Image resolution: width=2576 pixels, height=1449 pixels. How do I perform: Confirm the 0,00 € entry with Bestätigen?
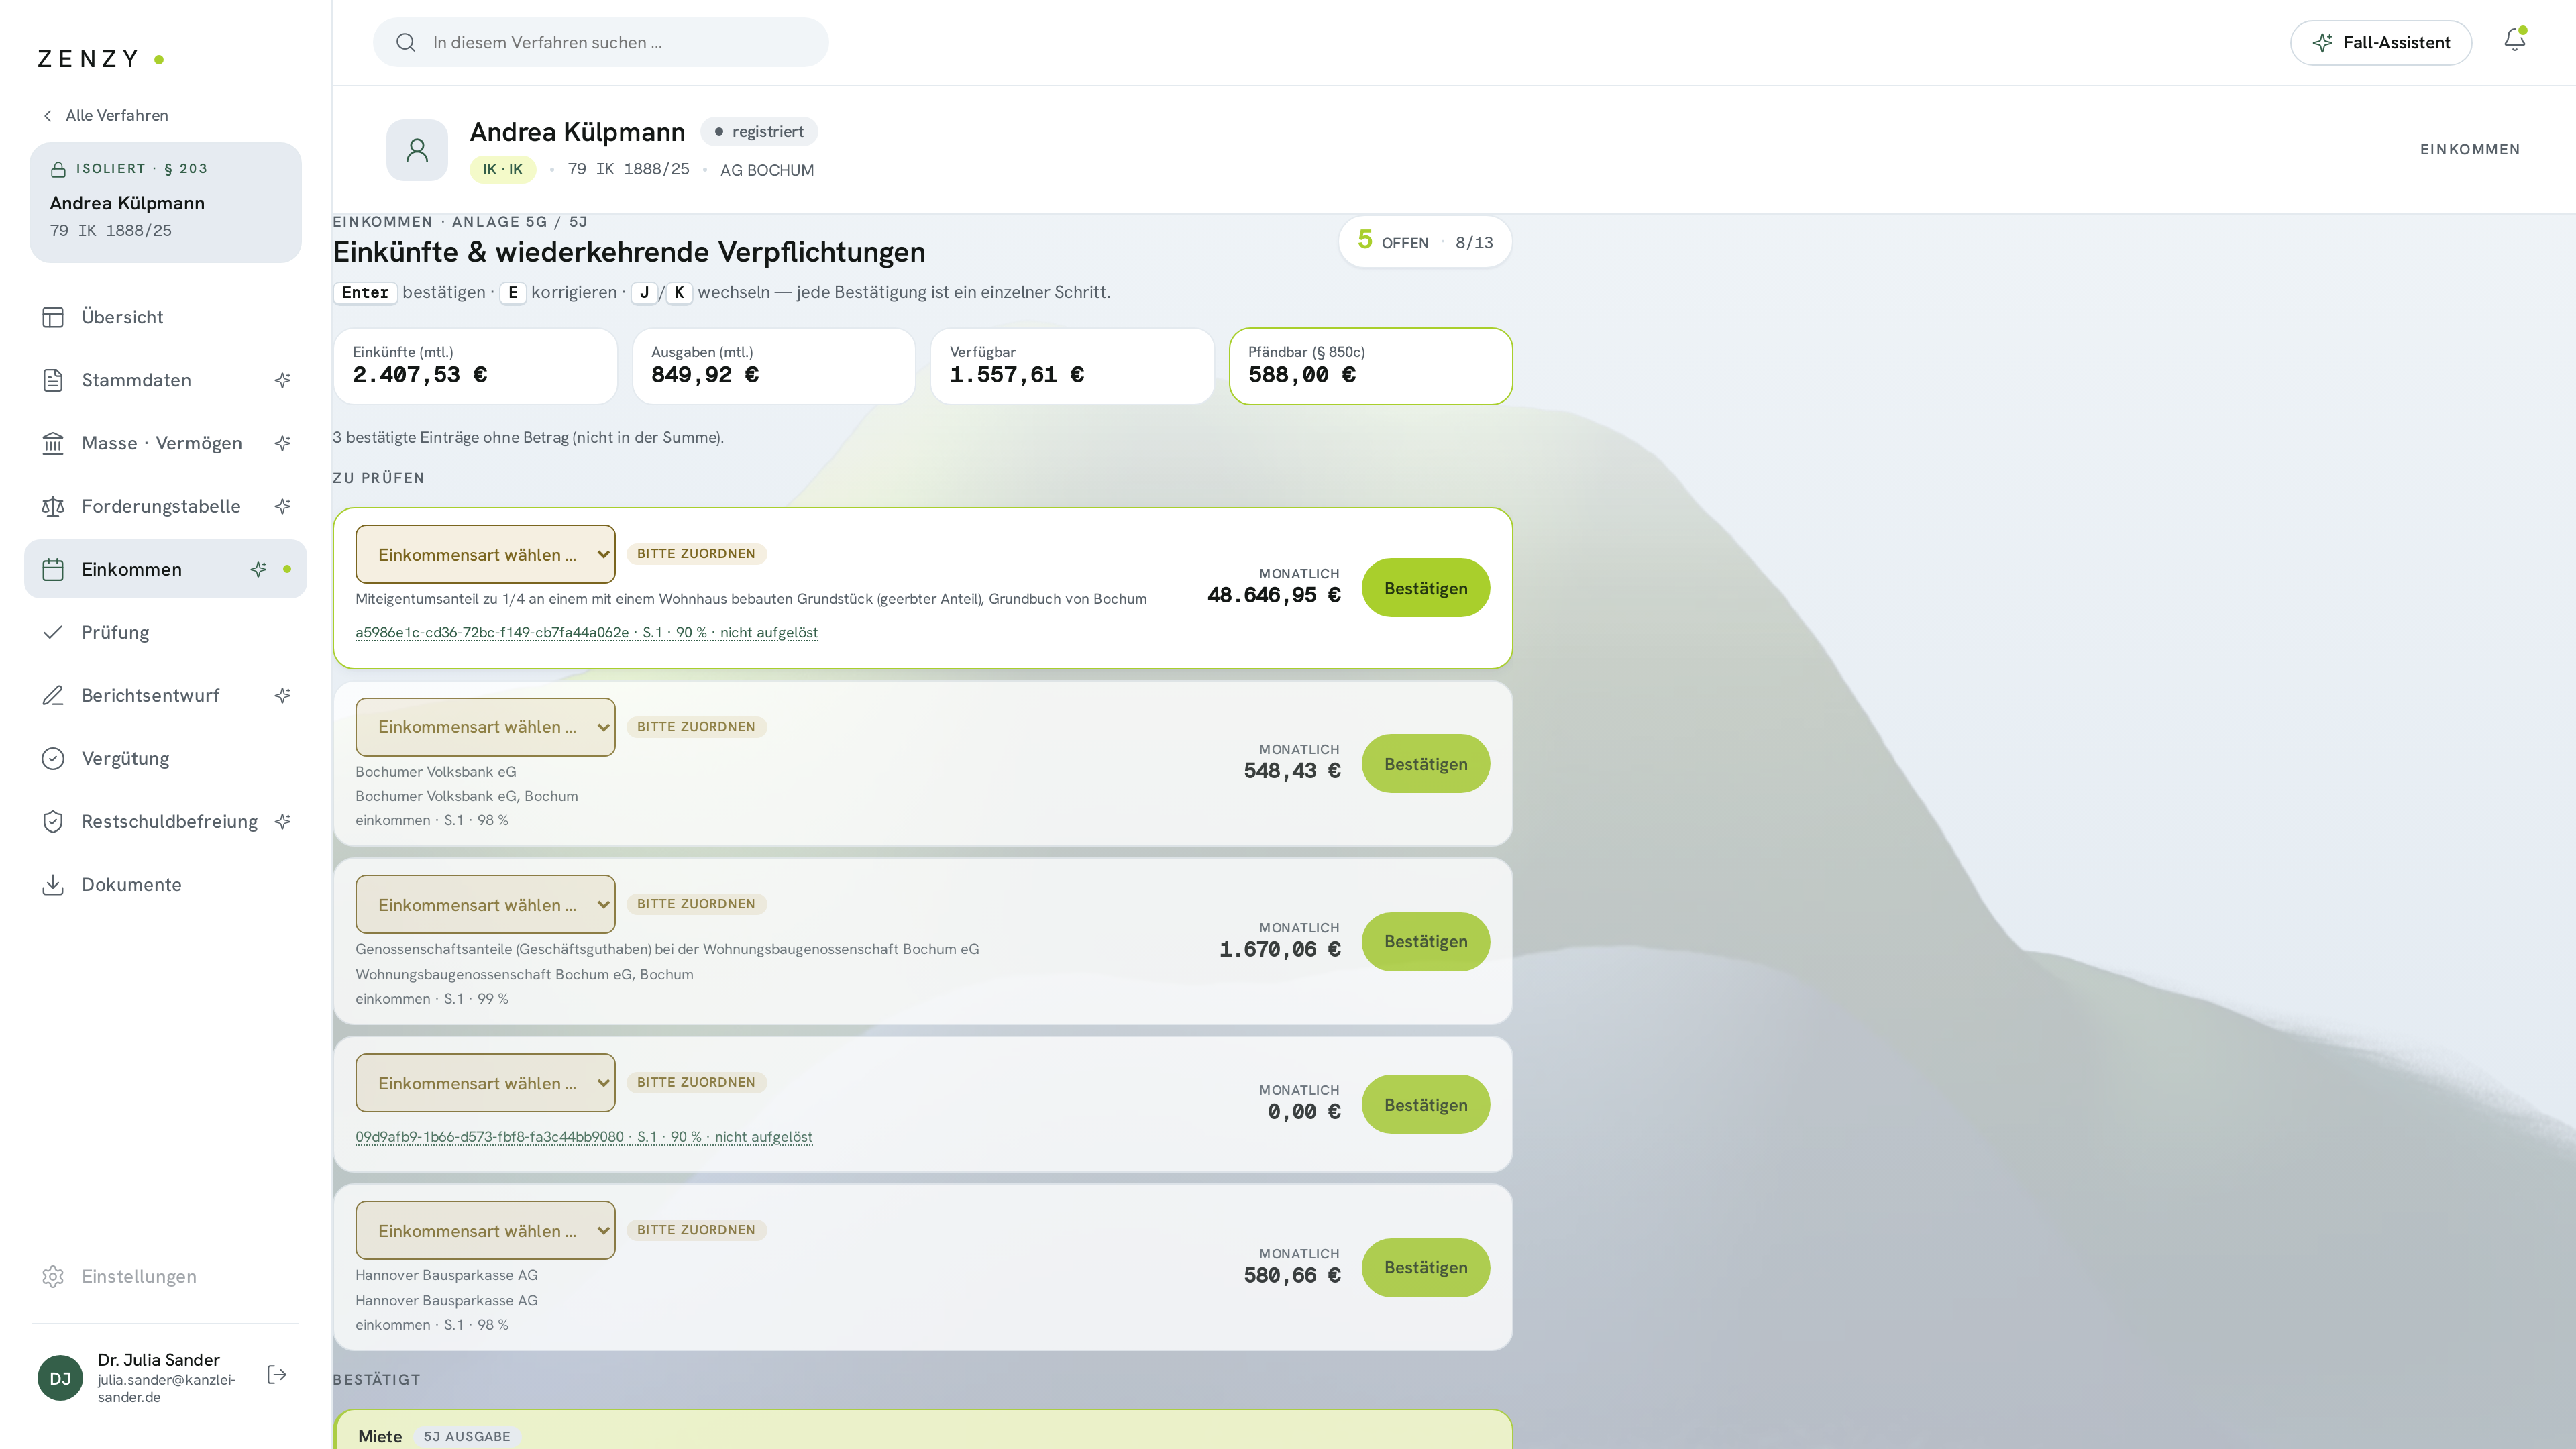click(x=1425, y=1105)
